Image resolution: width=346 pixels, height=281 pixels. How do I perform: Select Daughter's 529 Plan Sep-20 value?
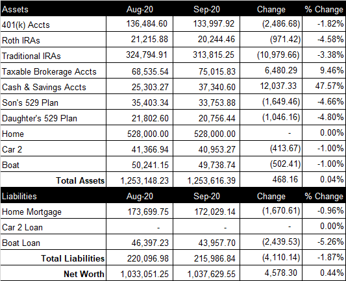217,119
